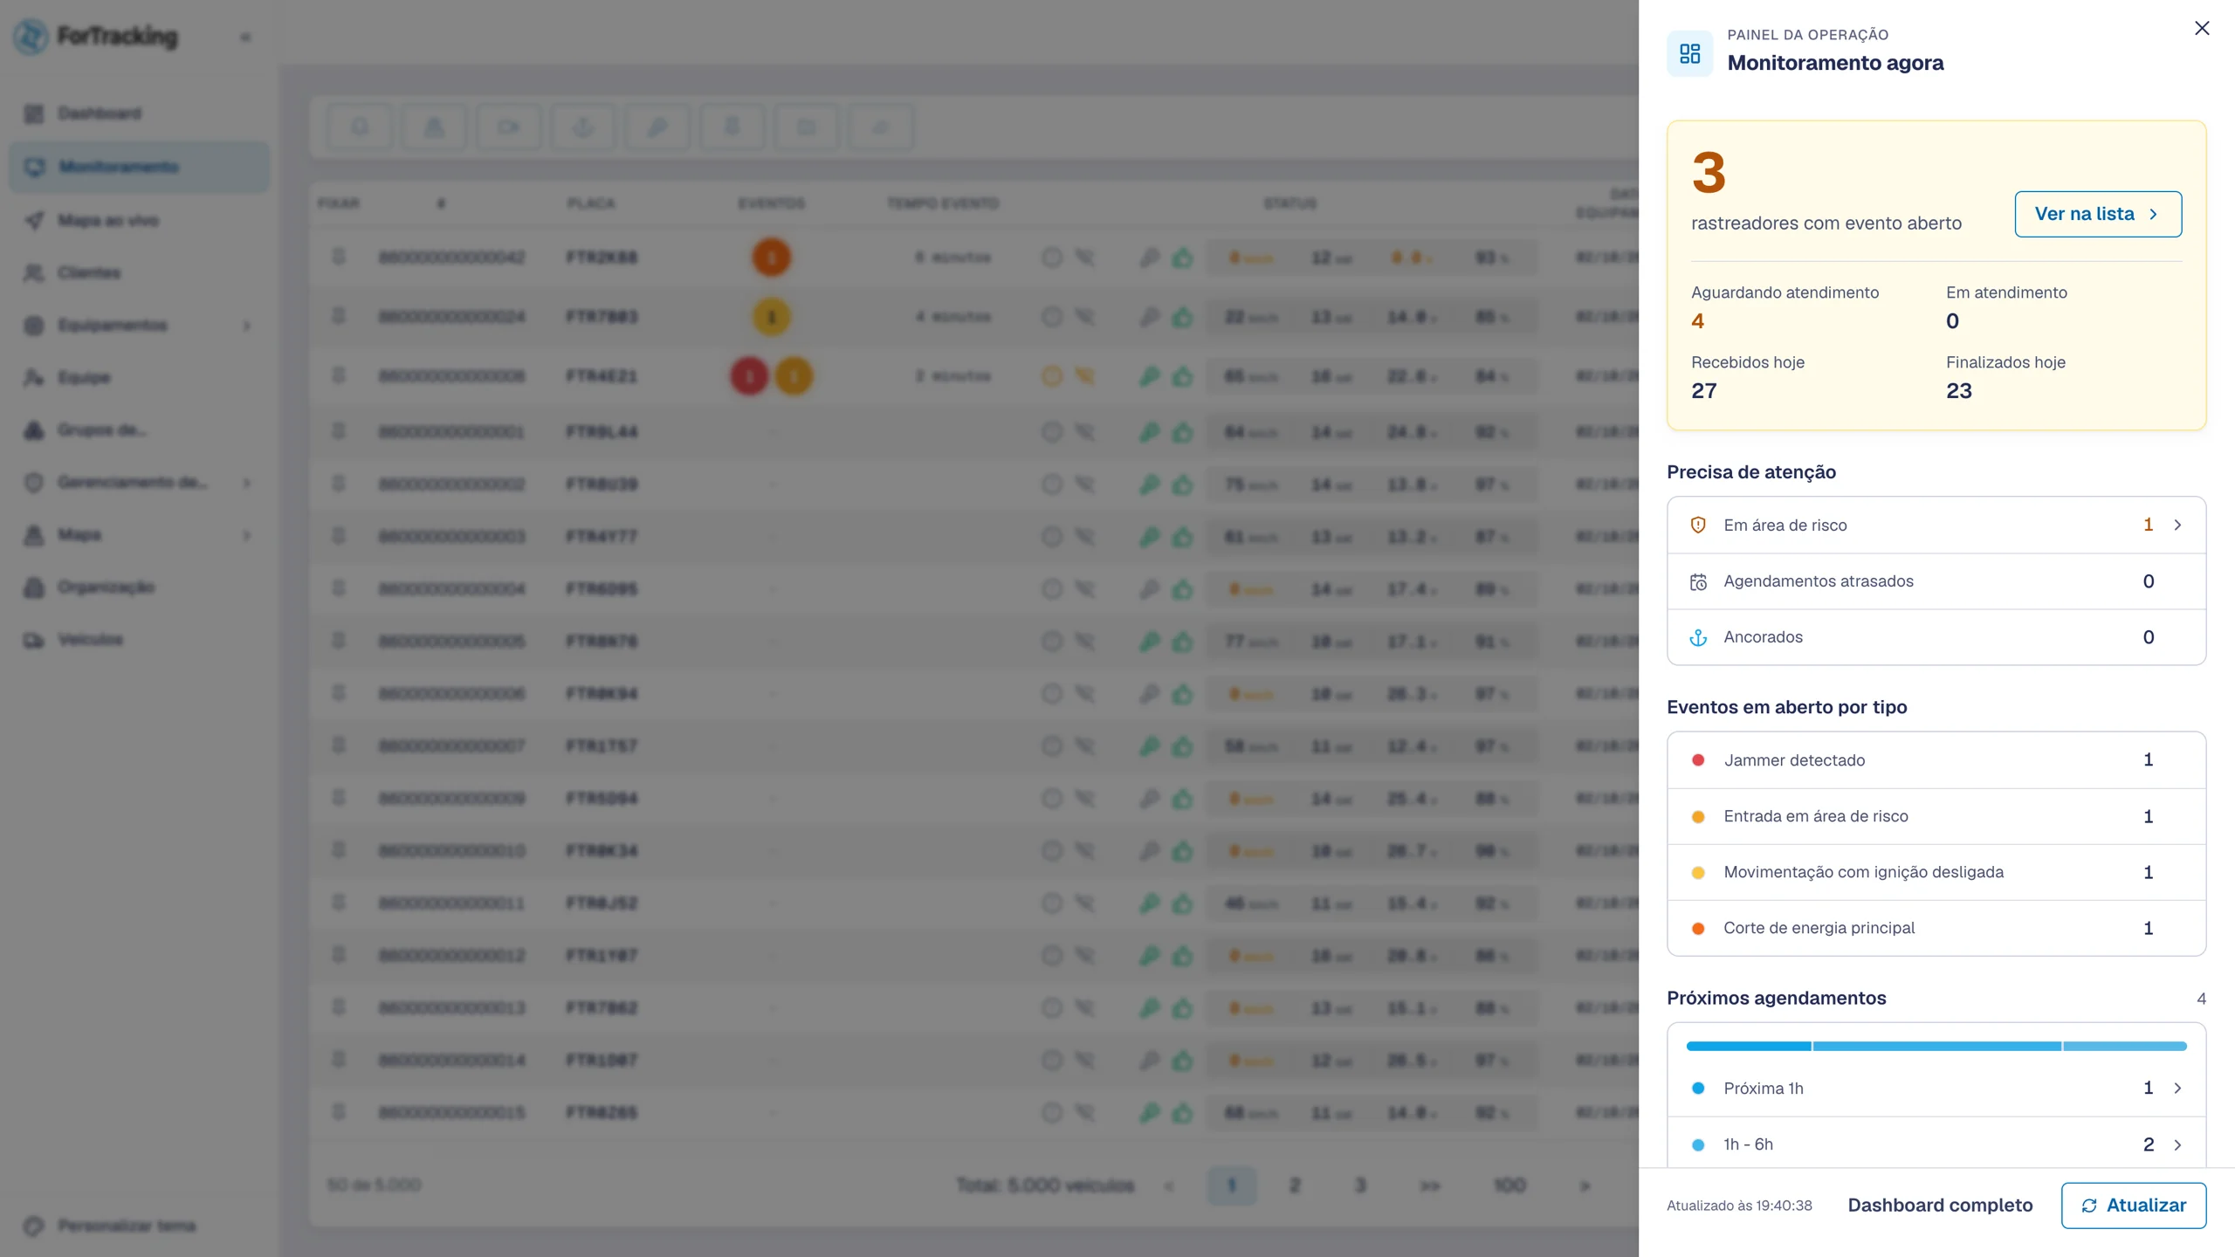2235x1257 pixels.
Task: Click the Movimentação com ignição desligada row
Action: pos(1936,872)
